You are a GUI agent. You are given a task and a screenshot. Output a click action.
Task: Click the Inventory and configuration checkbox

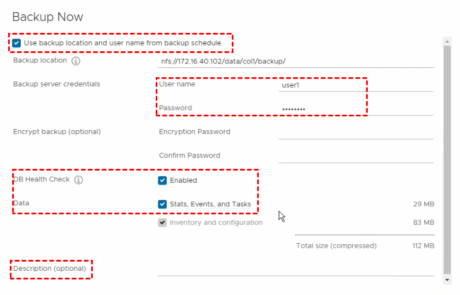(163, 222)
